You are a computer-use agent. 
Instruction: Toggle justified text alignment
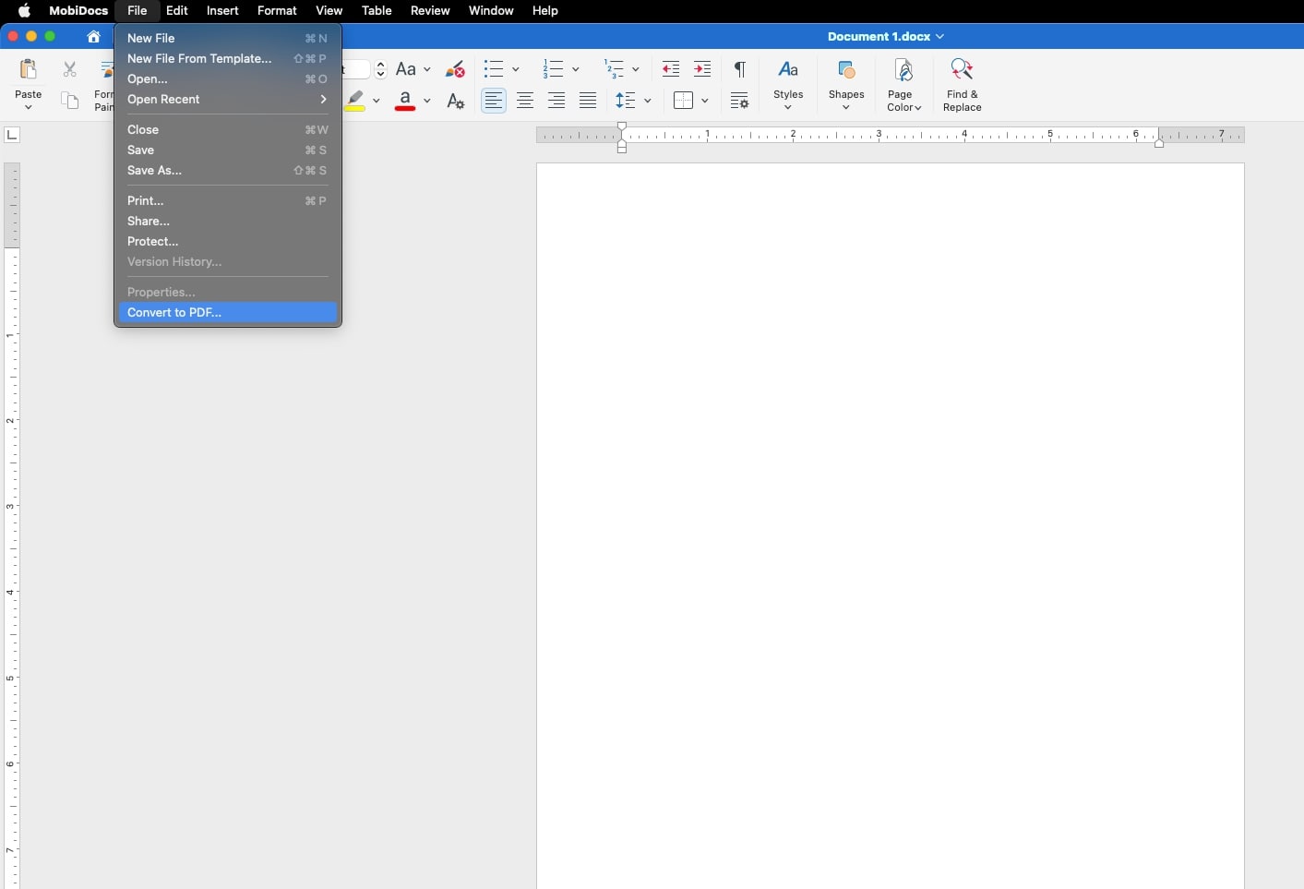coord(588,102)
